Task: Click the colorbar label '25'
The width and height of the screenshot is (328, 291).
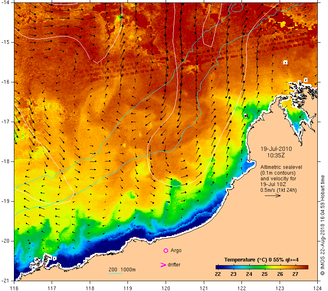Action: tap(264, 274)
